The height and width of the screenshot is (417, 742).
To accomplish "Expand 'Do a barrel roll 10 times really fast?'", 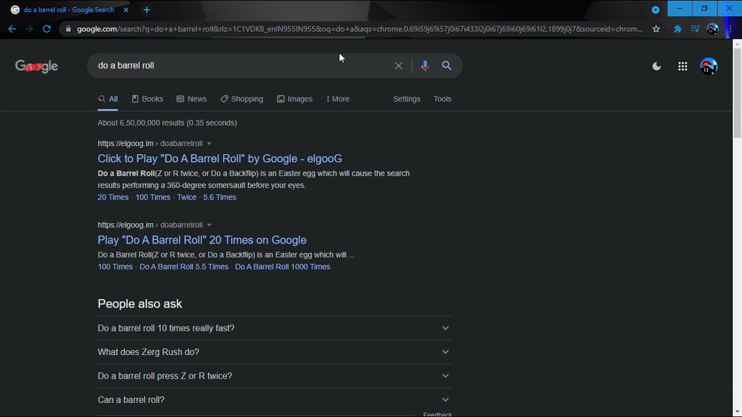I will [x=275, y=328].
